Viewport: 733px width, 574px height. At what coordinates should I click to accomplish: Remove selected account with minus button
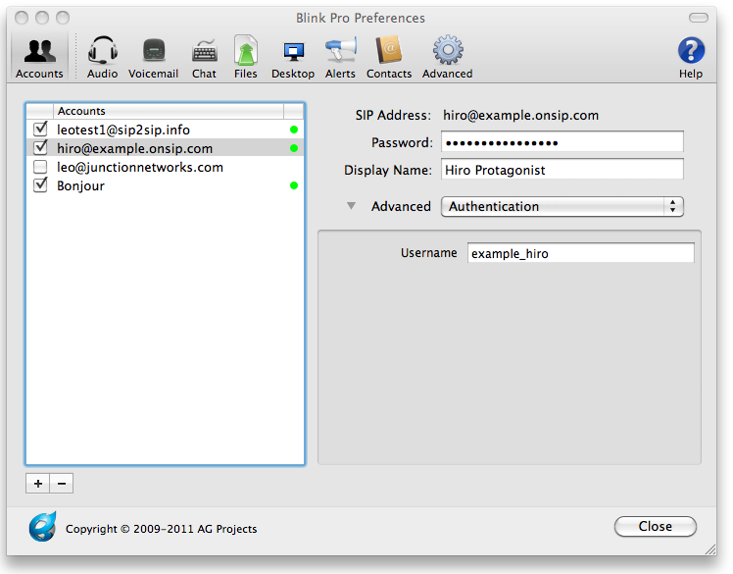pos(62,483)
